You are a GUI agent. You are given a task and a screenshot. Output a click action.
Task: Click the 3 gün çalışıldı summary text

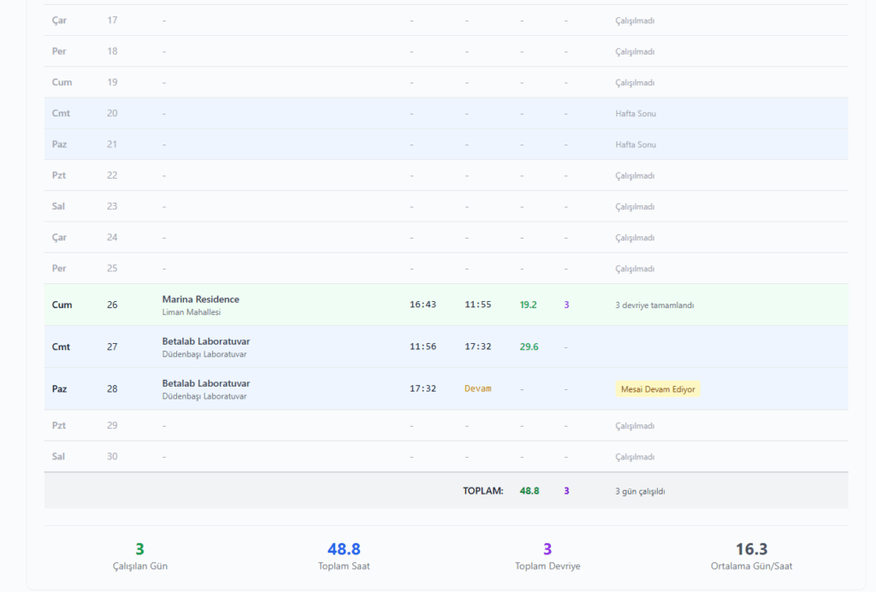tap(640, 491)
